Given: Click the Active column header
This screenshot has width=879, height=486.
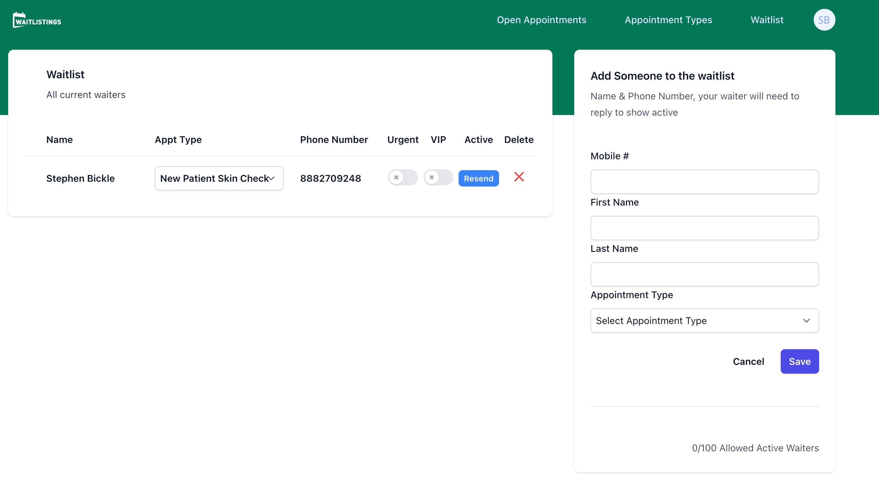Looking at the screenshot, I should (x=478, y=140).
